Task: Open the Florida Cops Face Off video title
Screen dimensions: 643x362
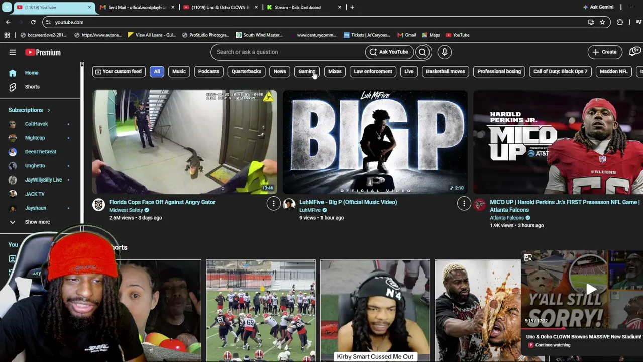Action: pyautogui.click(x=162, y=202)
